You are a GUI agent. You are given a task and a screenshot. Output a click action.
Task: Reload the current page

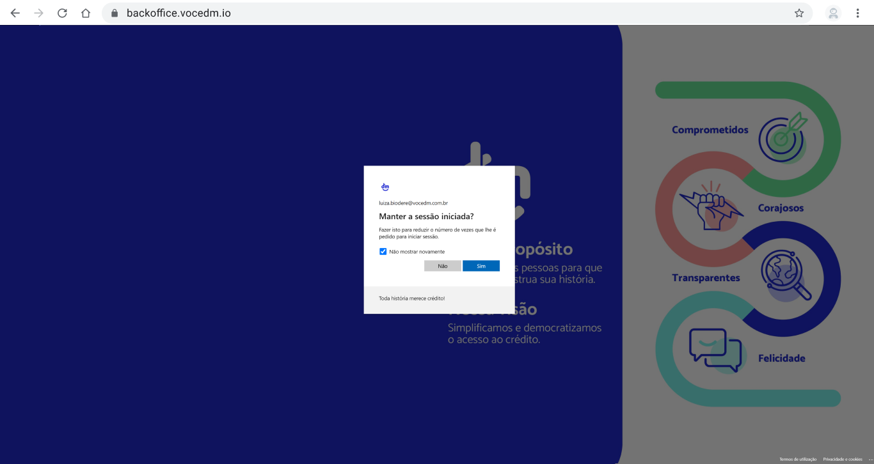tap(62, 13)
